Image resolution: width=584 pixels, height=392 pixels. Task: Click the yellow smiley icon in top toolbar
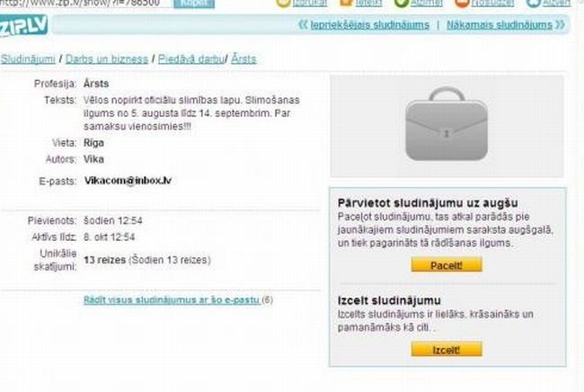tap(283, 3)
